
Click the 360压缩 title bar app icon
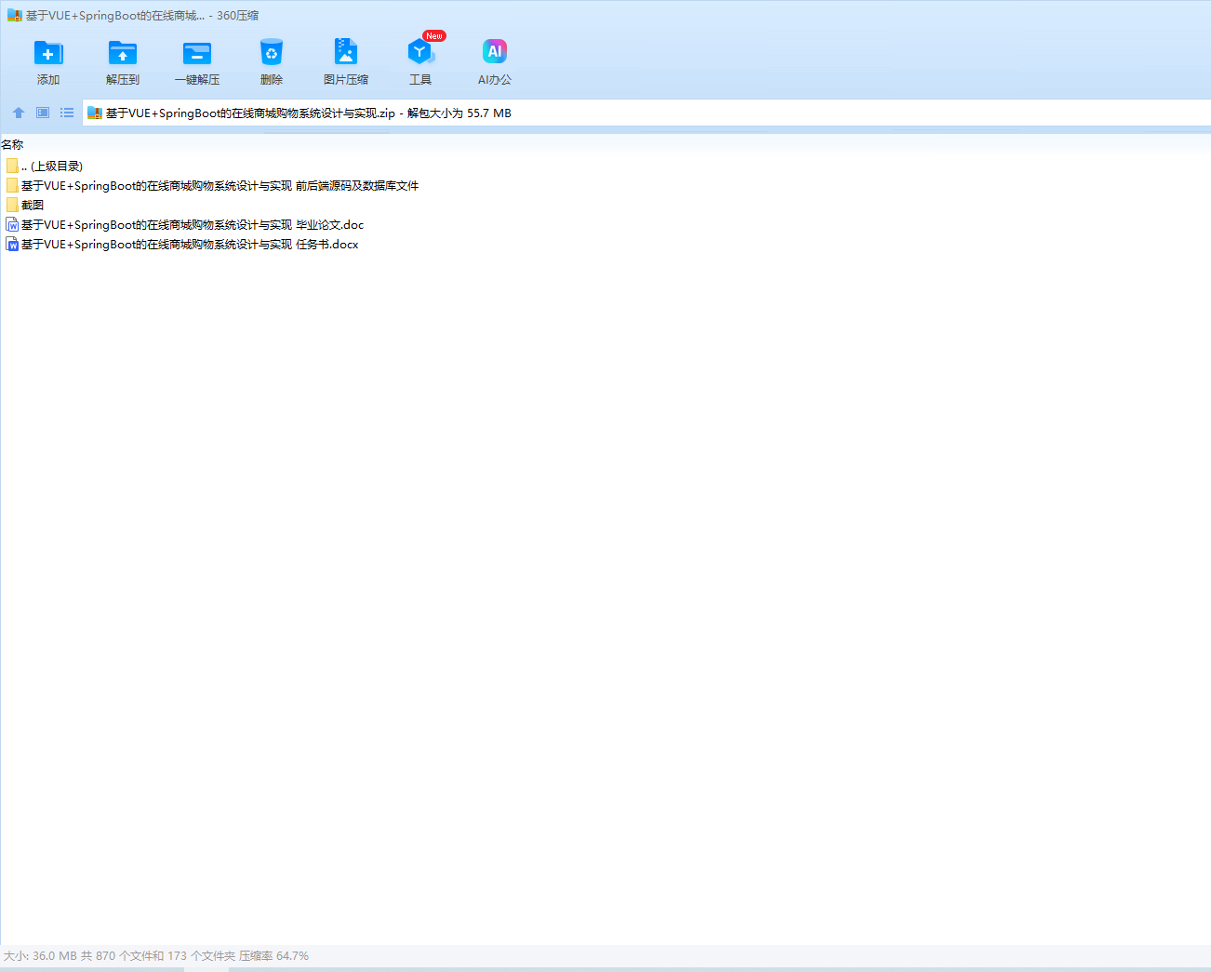[14, 16]
